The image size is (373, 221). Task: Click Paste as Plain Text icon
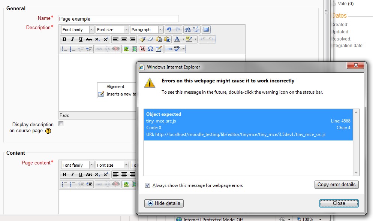159,39
